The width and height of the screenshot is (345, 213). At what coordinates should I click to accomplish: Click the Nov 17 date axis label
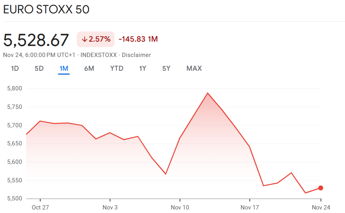250,207
